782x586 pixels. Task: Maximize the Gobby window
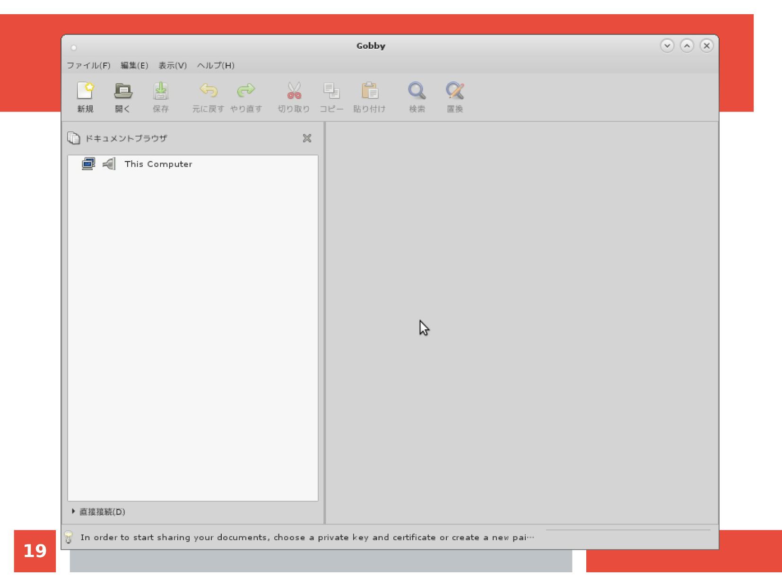pyautogui.click(x=687, y=46)
